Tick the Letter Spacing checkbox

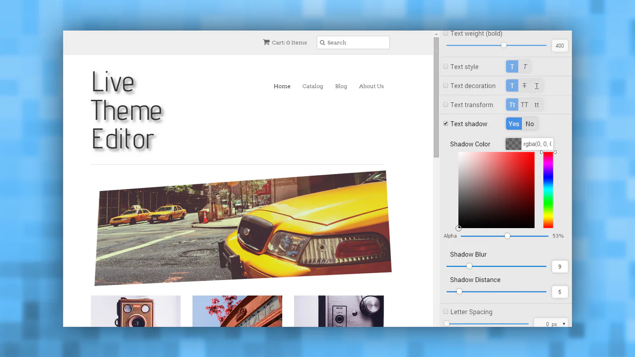445,311
